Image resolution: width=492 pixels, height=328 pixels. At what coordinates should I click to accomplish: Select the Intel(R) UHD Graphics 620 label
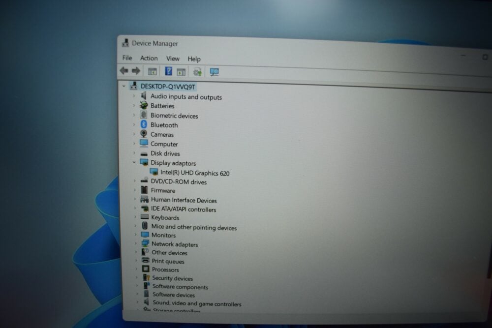(195, 173)
